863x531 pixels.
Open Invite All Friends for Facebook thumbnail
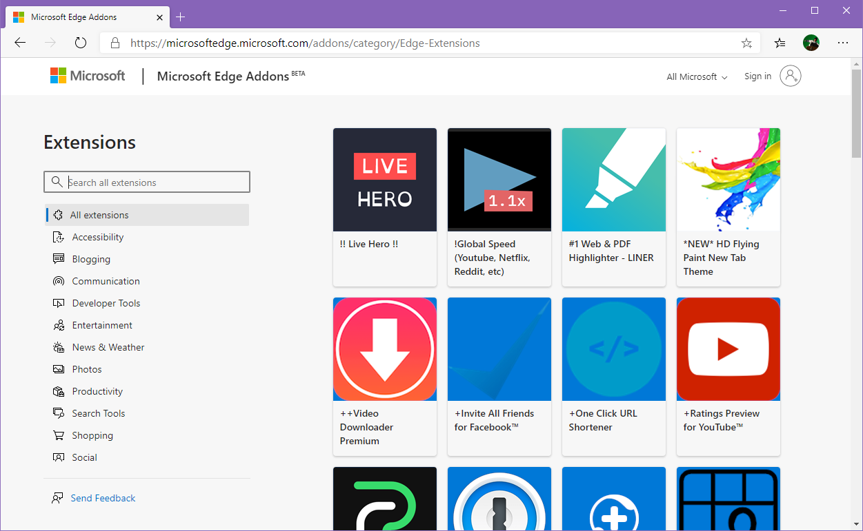(x=499, y=349)
